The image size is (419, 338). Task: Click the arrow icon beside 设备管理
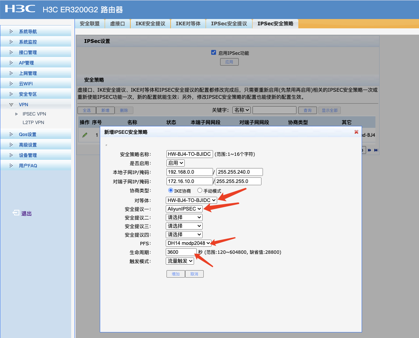[x=11, y=155]
